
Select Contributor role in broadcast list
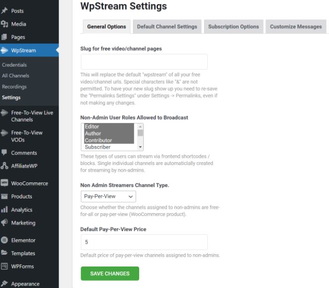[109, 141]
